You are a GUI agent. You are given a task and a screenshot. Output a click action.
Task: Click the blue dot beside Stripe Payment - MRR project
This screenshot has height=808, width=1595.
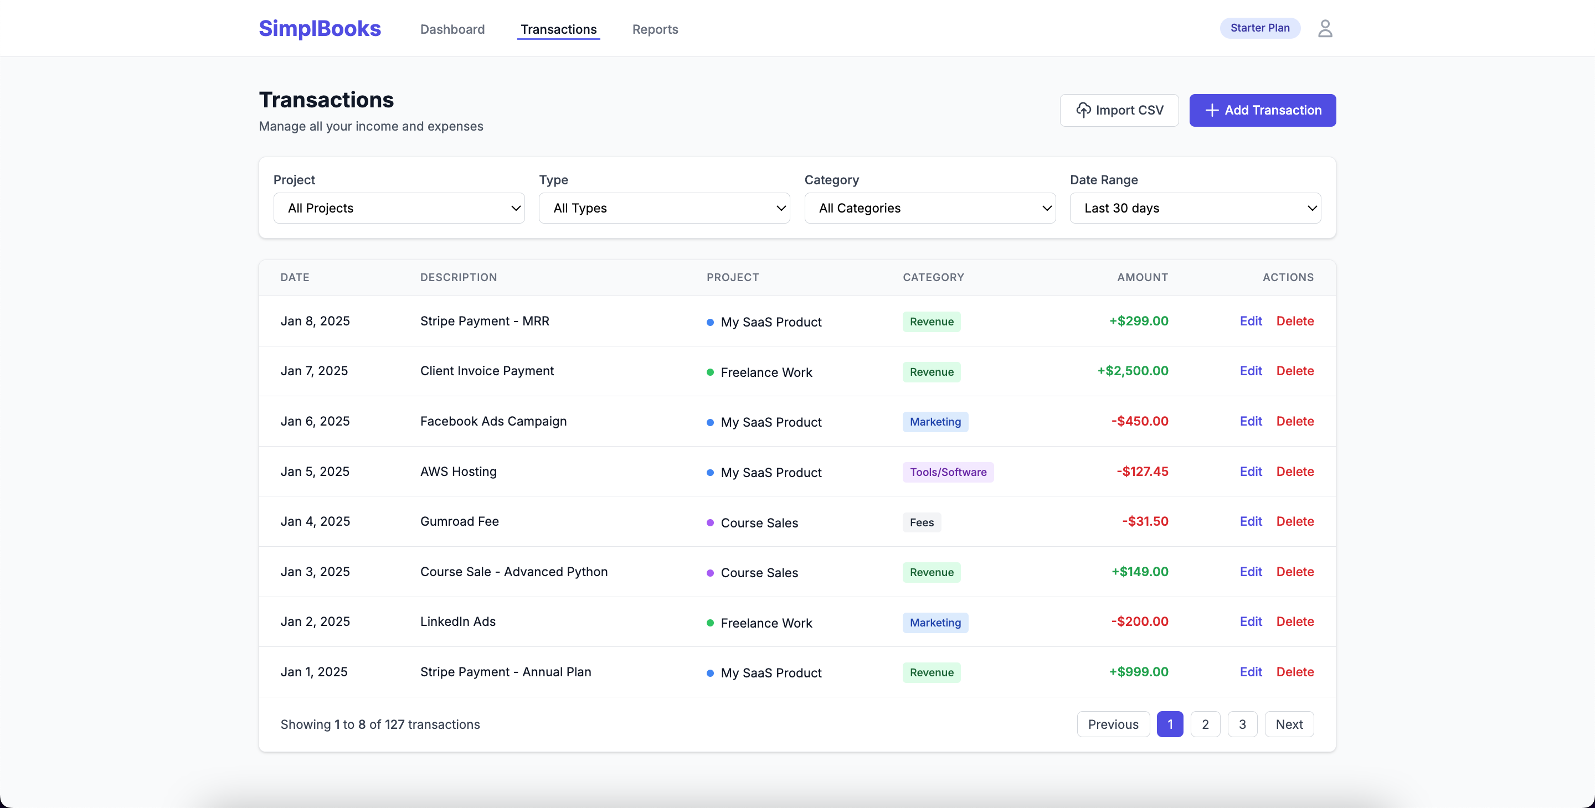710,322
